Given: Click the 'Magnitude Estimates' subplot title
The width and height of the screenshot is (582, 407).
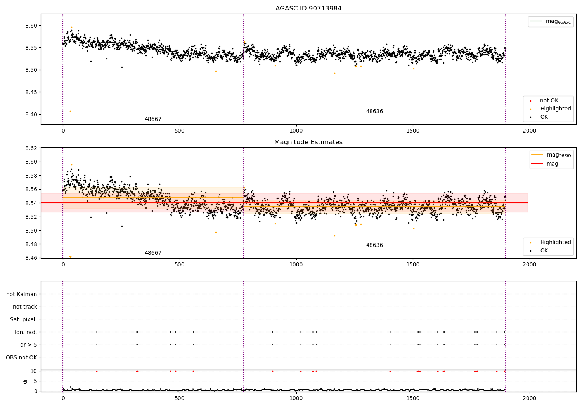Looking at the screenshot, I should pos(308,142).
